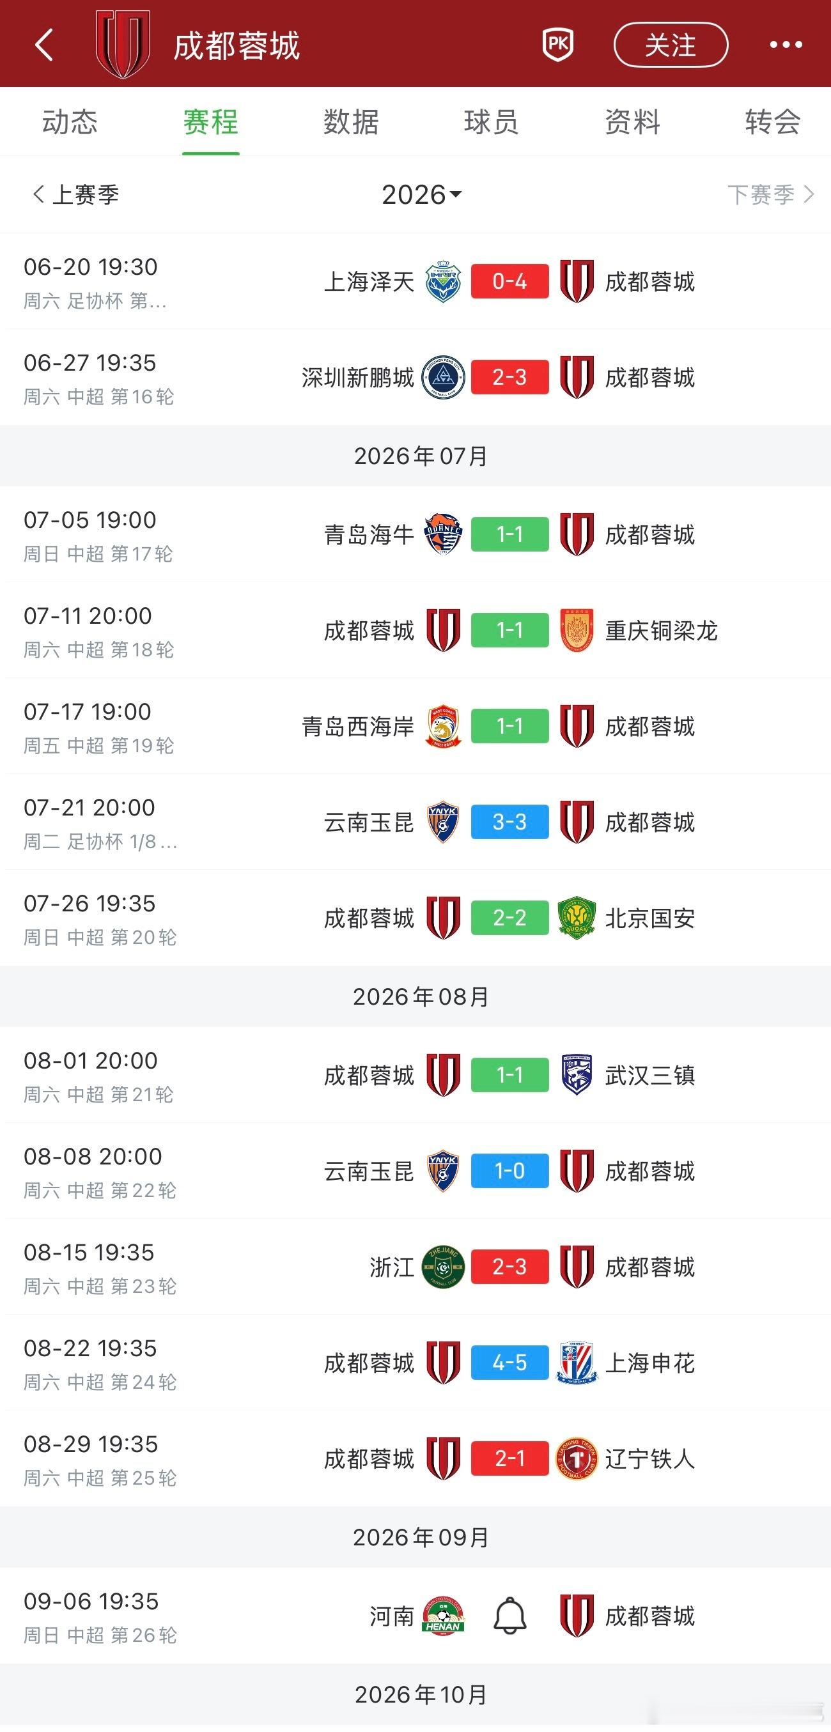Tap the Beijing Guoan team badge
831x1732 pixels.
pyautogui.click(x=577, y=918)
